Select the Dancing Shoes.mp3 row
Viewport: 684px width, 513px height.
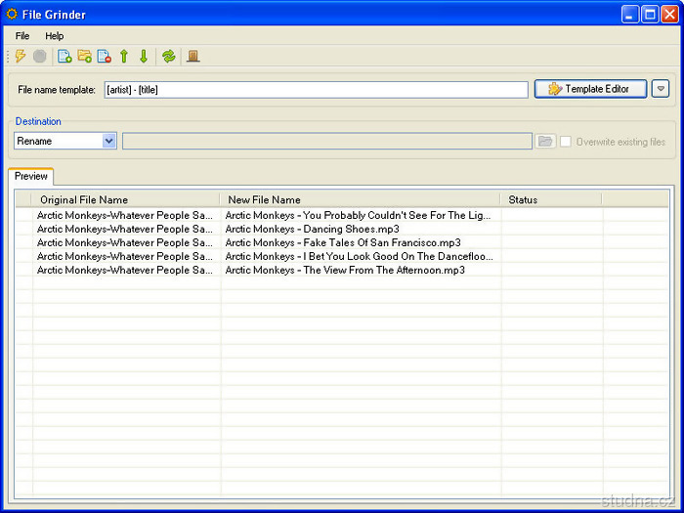pos(313,229)
